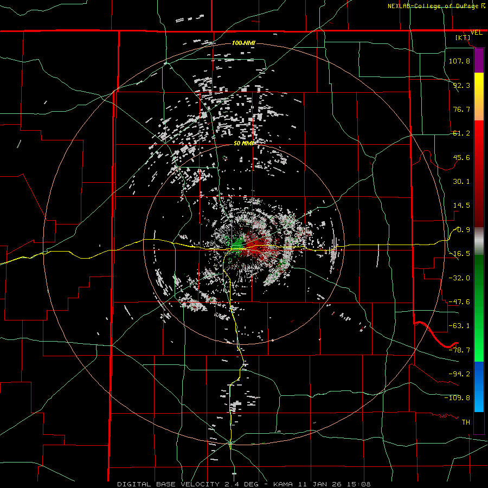488x488 pixels.
Task: Click the Digital Base Velocity caption at bottom
Action: point(243,484)
